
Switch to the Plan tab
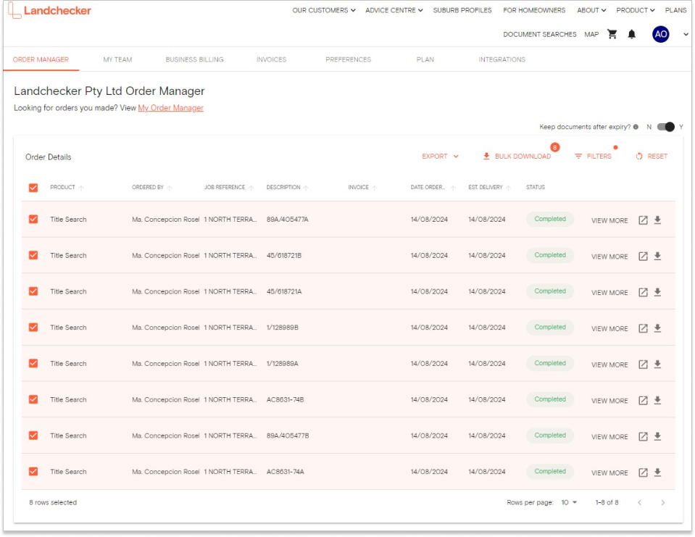425,59
